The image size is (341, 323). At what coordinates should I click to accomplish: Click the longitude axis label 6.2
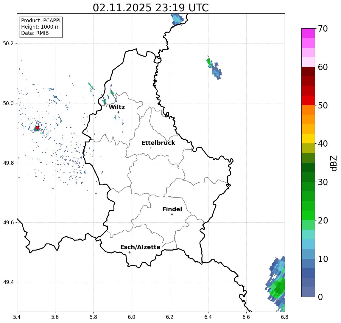click(170, 317)
